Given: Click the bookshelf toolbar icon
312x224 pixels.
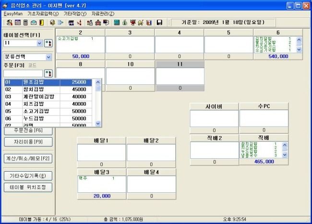Looking at the screenshot, I should click(149, 23).
